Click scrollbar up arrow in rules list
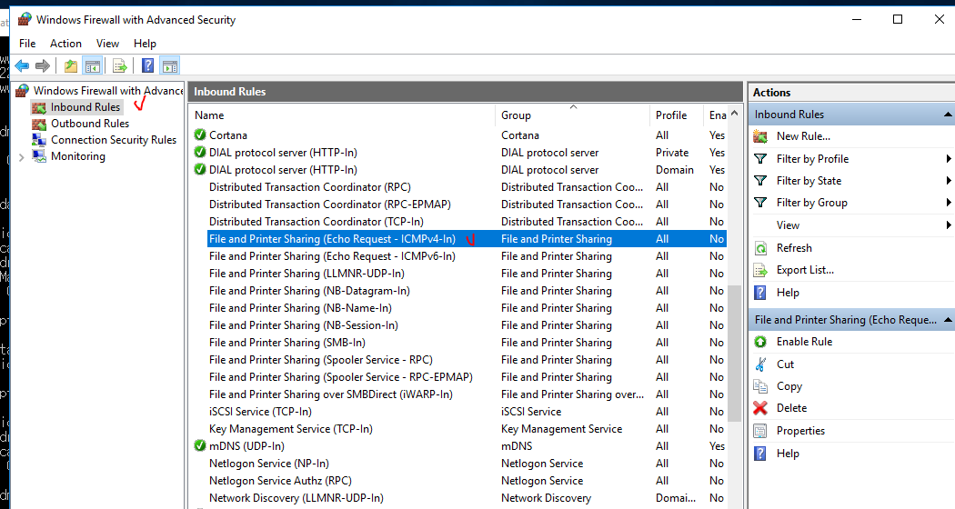Image resolution: width=955 pixels, height=509 pixels. [x=735, y=114]
